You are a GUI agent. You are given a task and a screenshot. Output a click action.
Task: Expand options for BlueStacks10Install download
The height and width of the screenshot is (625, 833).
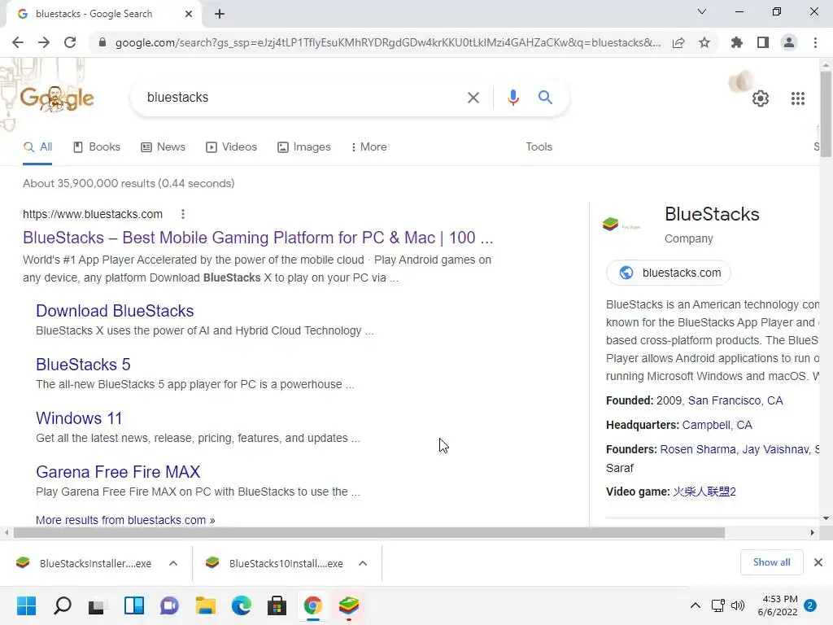point(363,563)
